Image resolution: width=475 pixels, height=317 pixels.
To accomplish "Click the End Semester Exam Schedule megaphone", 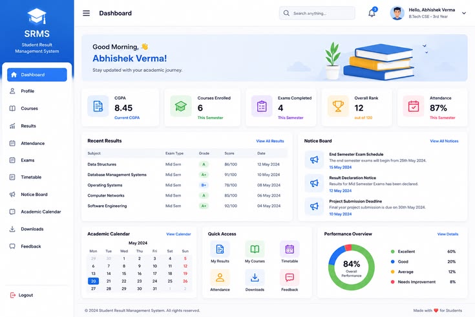I will pos(314,160).
